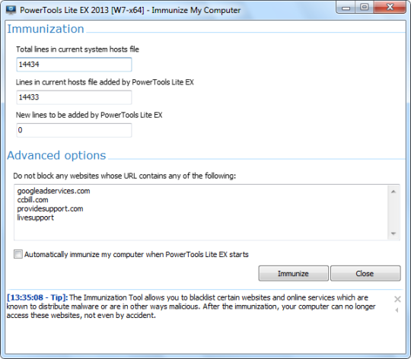Click the previous tip arrow icon
Viewport: 411px width, 359px height.
pyautogui.click(x=397, y=310)
